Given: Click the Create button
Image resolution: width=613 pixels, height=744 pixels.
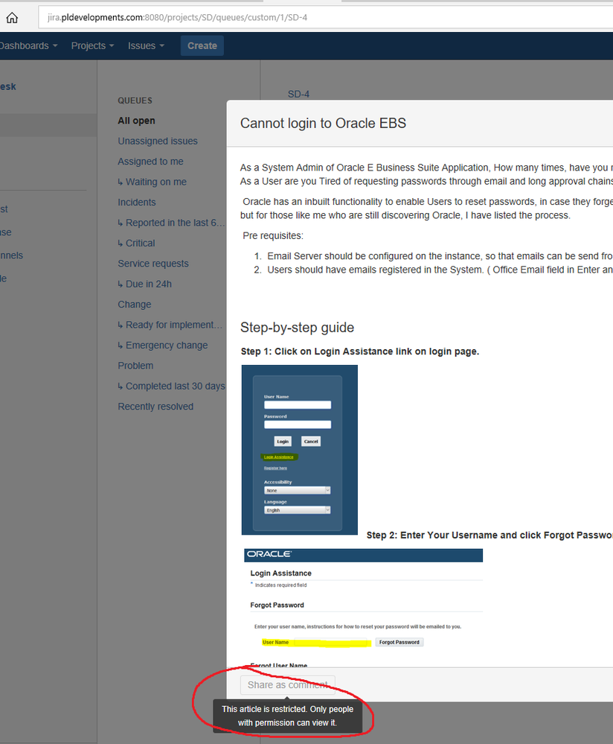Looking at the screenshot, I should [202, 46].
